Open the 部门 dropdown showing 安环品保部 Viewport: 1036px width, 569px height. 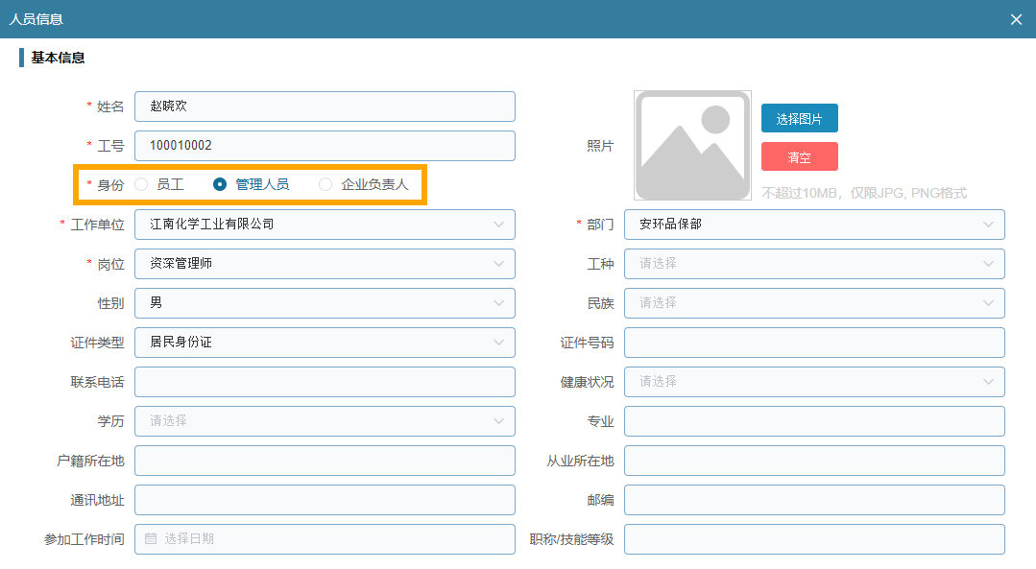pyautogui.click(x=814, y=225)
